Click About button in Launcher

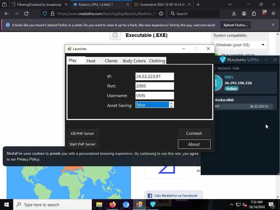pos(194,144)
